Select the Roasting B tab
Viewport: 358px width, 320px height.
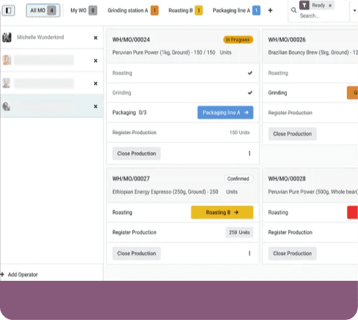[185, 10]
